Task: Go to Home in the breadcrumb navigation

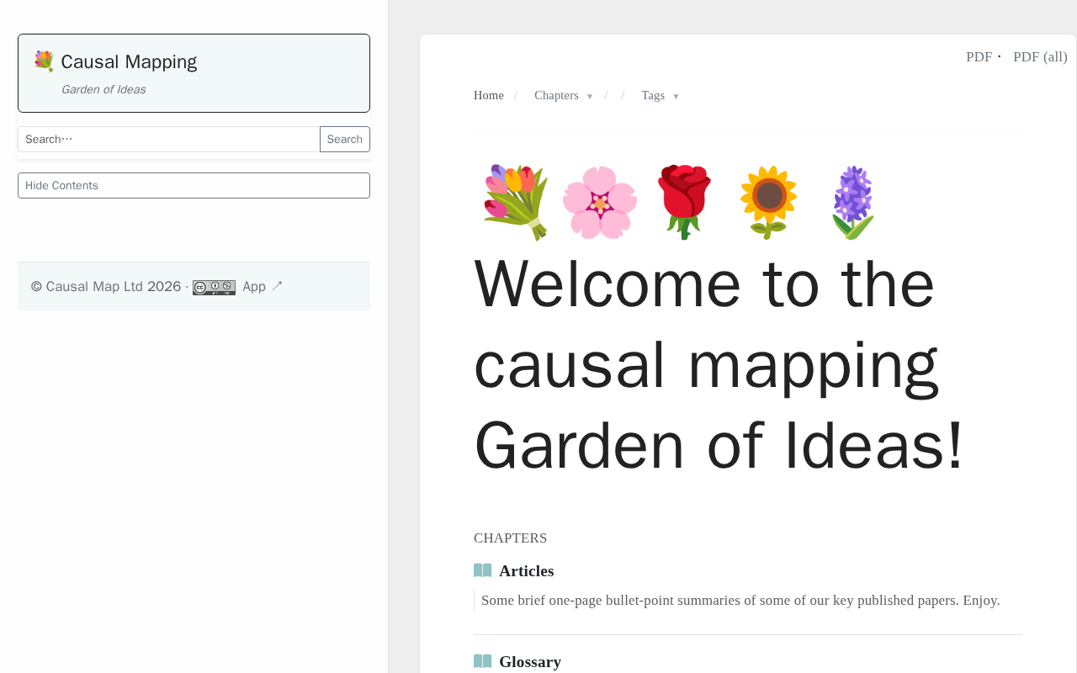Action: [x=489, y=96]
